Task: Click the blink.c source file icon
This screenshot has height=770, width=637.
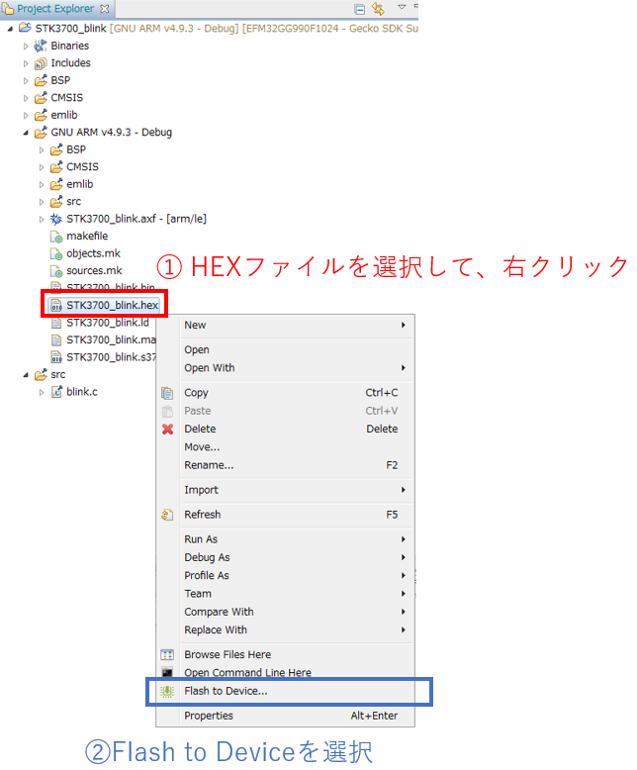Action: (56, 392)
